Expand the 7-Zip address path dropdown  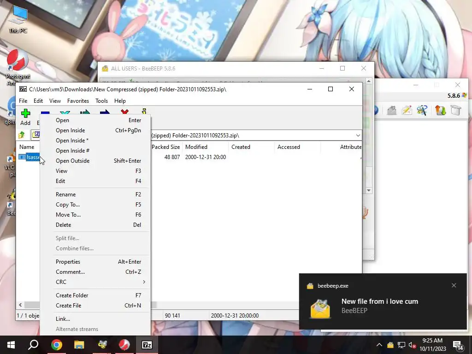click(x=358, y=136)
